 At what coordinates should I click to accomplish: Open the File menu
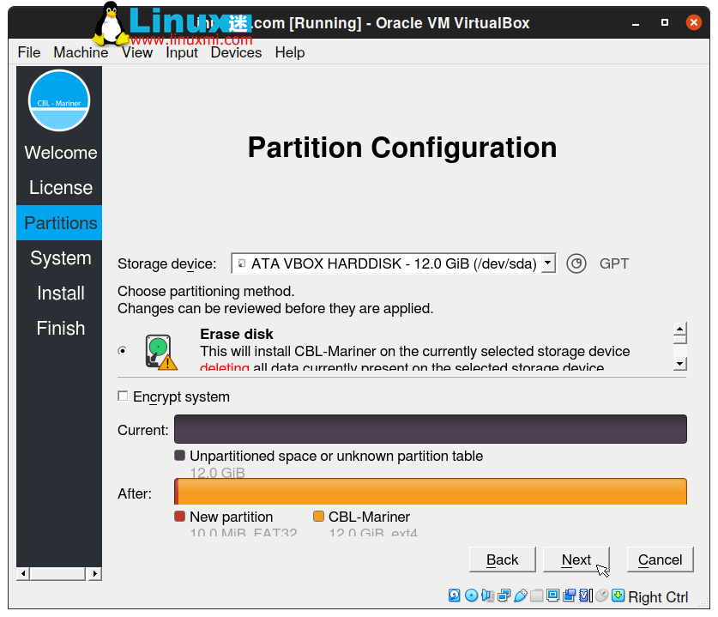29,52
